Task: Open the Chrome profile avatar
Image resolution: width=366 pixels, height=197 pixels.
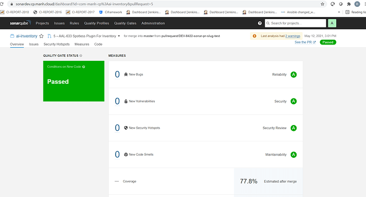Action: (357, 4)
